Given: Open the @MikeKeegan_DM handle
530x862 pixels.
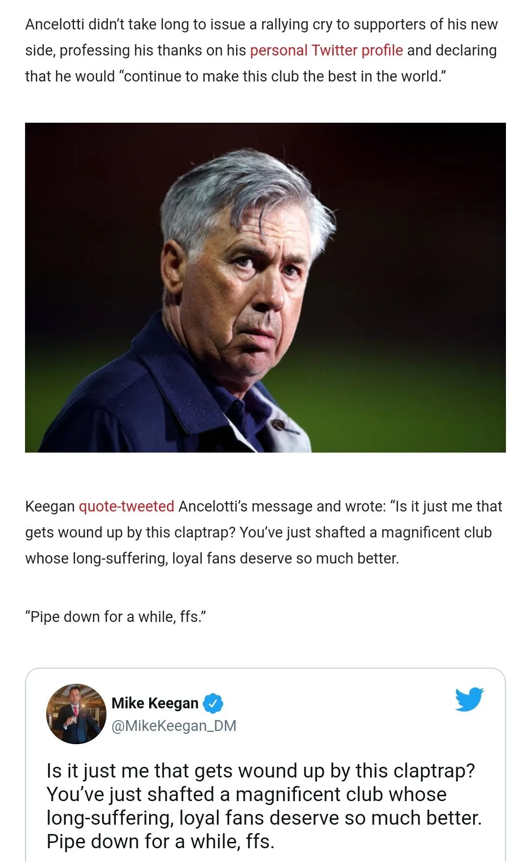Looking at the screenshot, I should click(174, 726).
